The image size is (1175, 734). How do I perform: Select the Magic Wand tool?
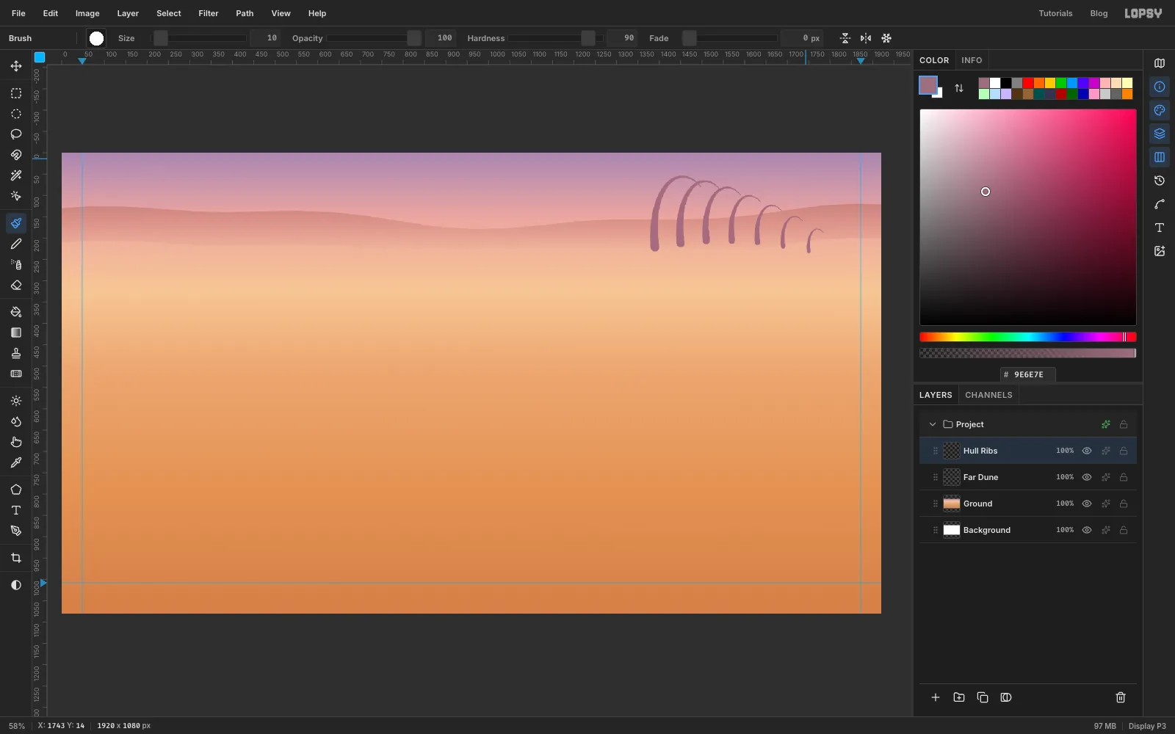pos(15,175)
